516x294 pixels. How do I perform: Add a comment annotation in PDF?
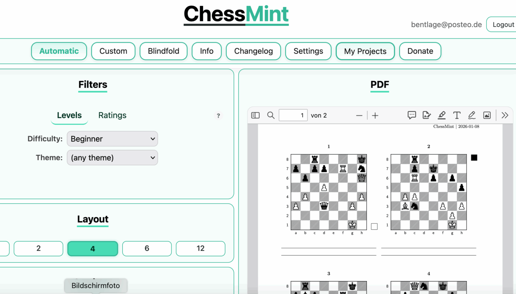(x=412, y=115)
